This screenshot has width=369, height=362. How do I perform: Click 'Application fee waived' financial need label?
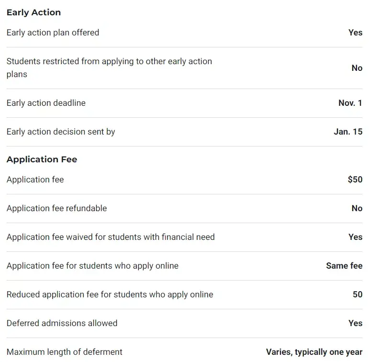(111, 237)
